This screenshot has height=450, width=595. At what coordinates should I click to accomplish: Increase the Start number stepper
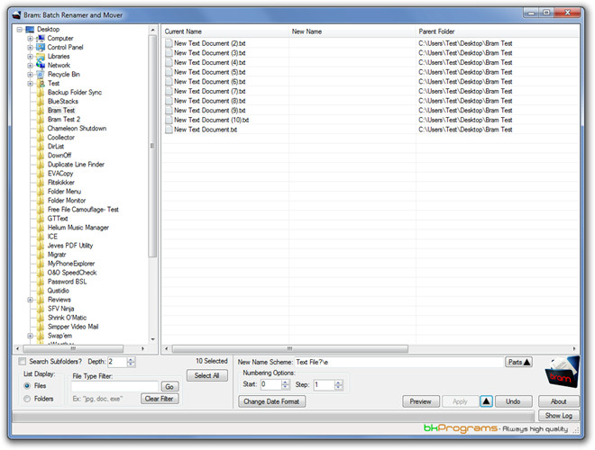click(286, 382)
